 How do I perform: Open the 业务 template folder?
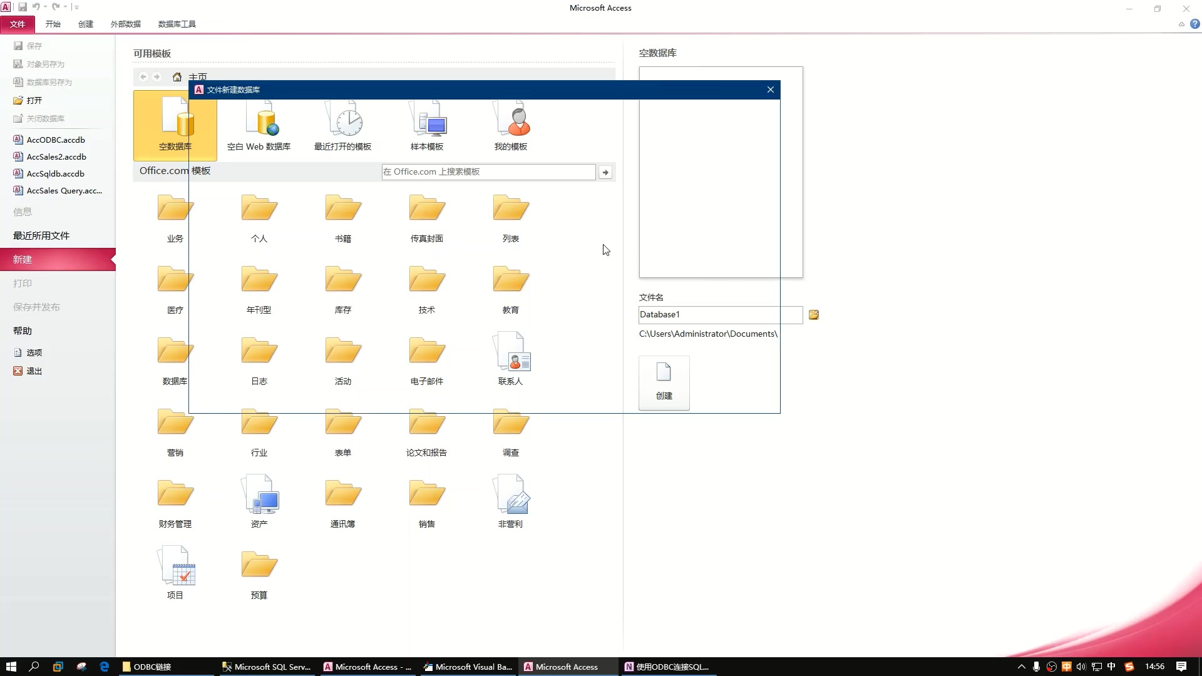[175, 218]
